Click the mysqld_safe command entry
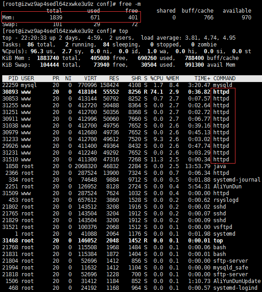The height and width of the screenshot is (292, 262). click(231, 268)
